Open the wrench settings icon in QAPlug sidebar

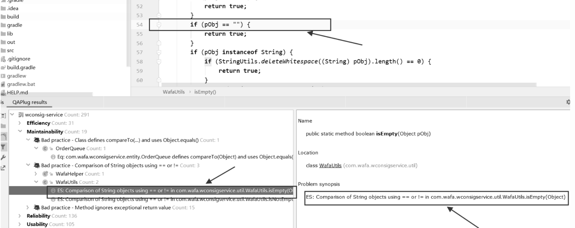pos(3,157)
